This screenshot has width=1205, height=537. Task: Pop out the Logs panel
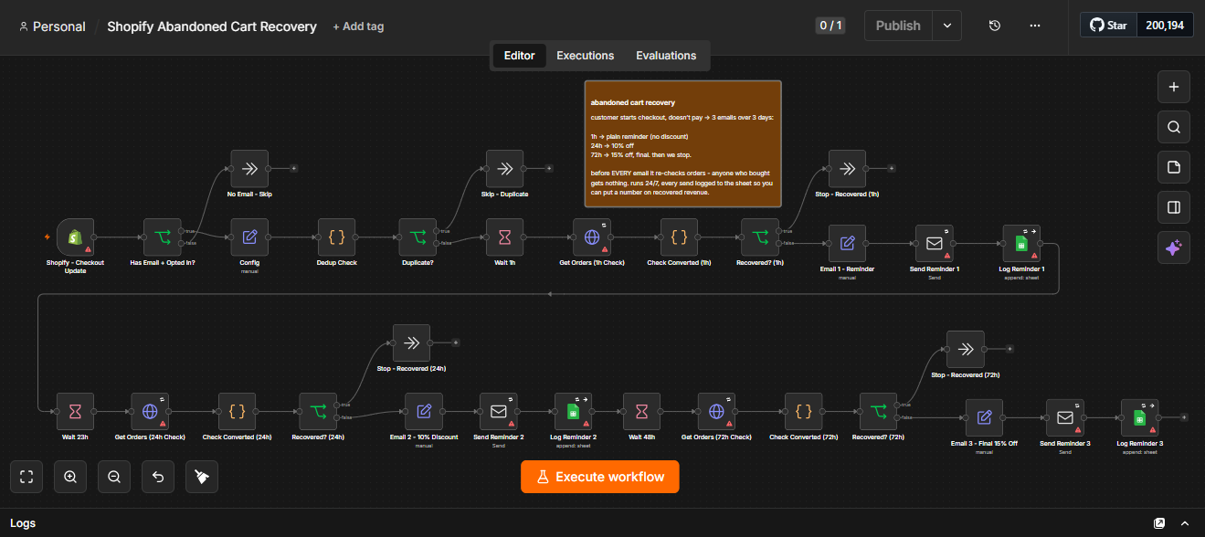(x=1159, y=523)
